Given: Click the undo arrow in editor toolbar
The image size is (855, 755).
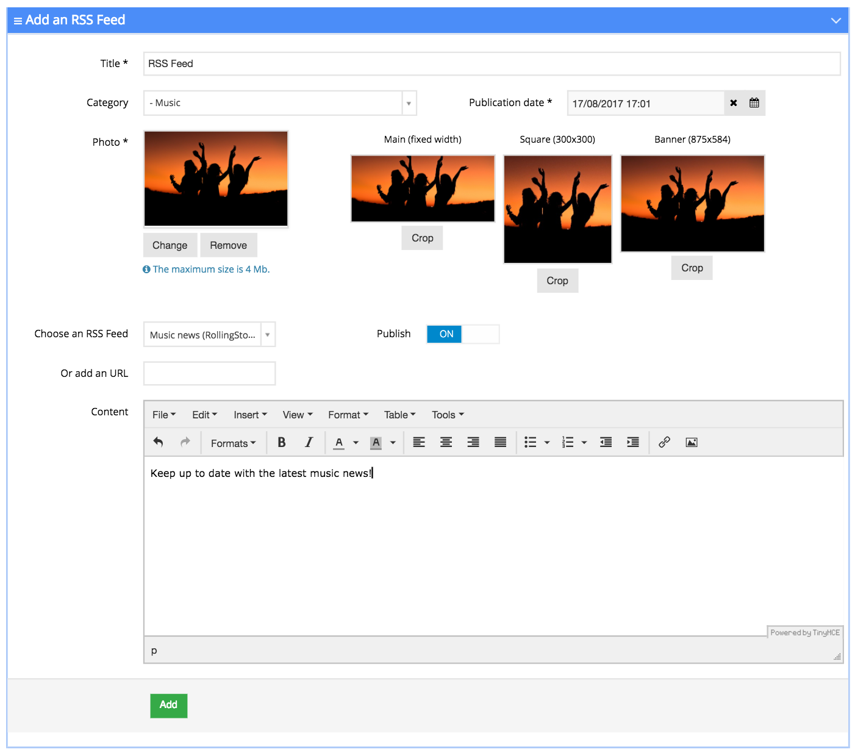Looking at the screenshot, I should [x=159, y=443].
